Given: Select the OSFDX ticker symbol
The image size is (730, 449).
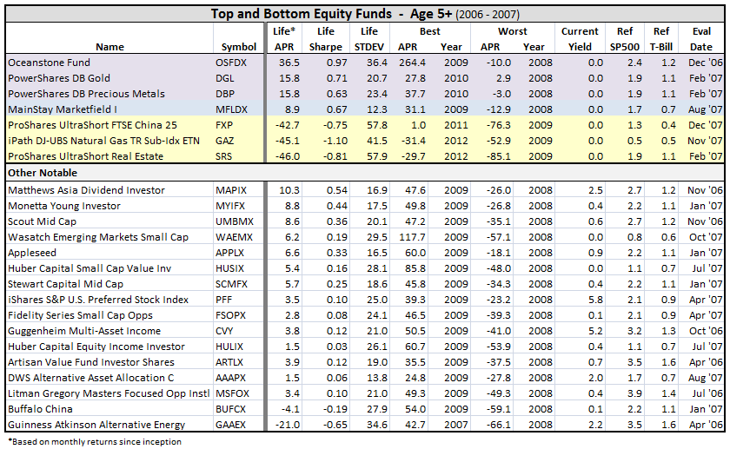Looking at the screenshot, I should pos(231,63).
